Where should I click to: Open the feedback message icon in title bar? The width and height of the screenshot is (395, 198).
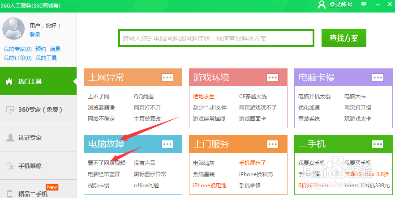(x=364, y=4)
